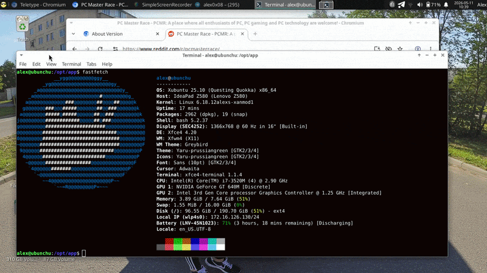The height and width of the screenshot is (273, 487).
Task: Open the notifications bell icon
Action: point(446,5)
